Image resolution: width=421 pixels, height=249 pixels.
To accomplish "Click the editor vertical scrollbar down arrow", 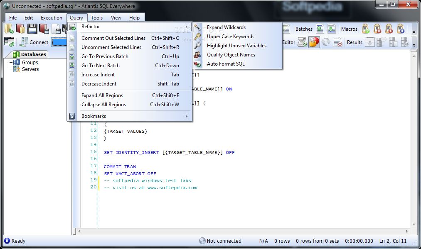I will click(414, 225).
